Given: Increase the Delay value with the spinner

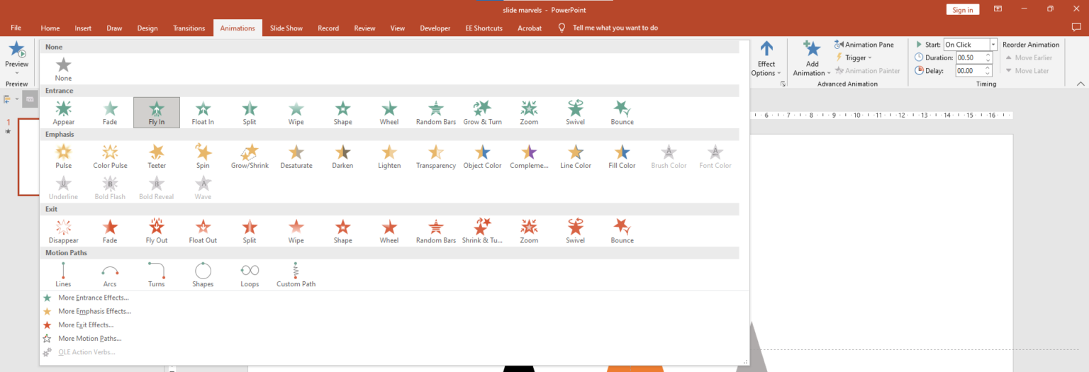Looking at the screenshot, I should point(988,68).
